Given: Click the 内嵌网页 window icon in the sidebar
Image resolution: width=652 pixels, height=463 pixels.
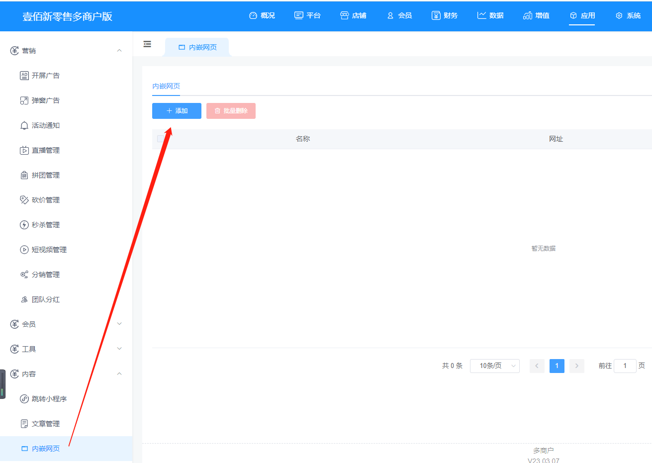Looking at the screenshot, I should (24, 449).
